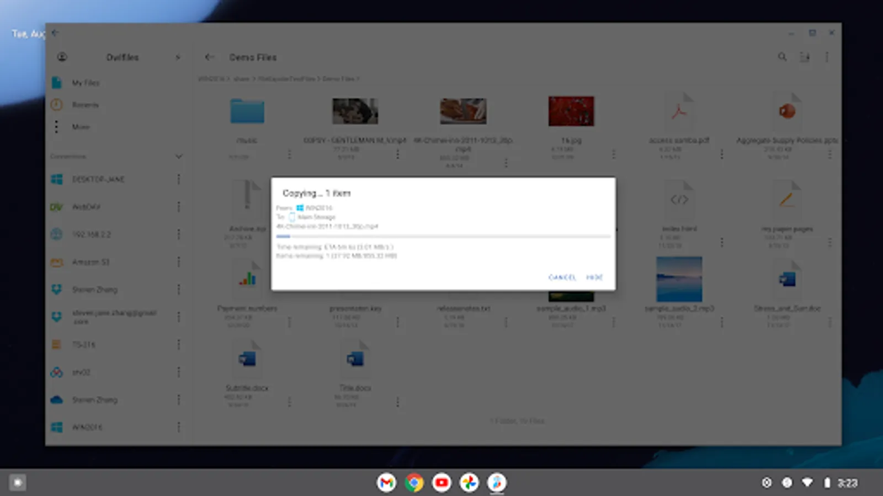Open the music folder
This screenshot has width=883, height=496.
[x=247, y=111]
